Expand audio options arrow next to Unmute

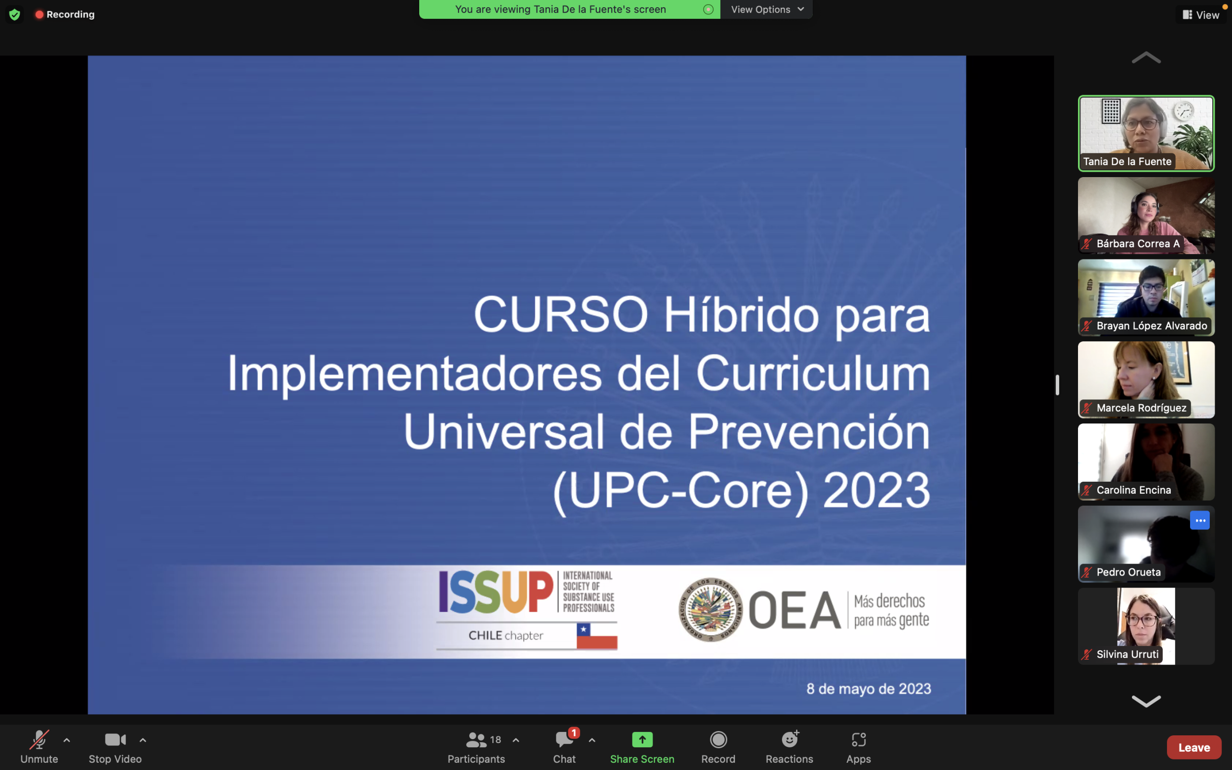(x=67, y=740)
